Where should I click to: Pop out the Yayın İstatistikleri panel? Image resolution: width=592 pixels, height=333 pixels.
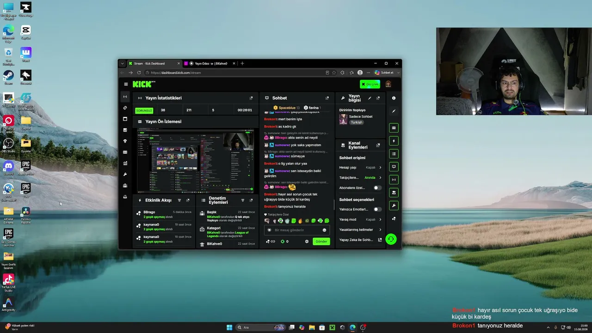251,98
